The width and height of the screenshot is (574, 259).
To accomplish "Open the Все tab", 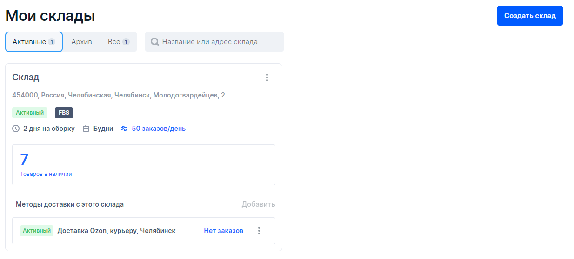I will click(x=119, y=42).
